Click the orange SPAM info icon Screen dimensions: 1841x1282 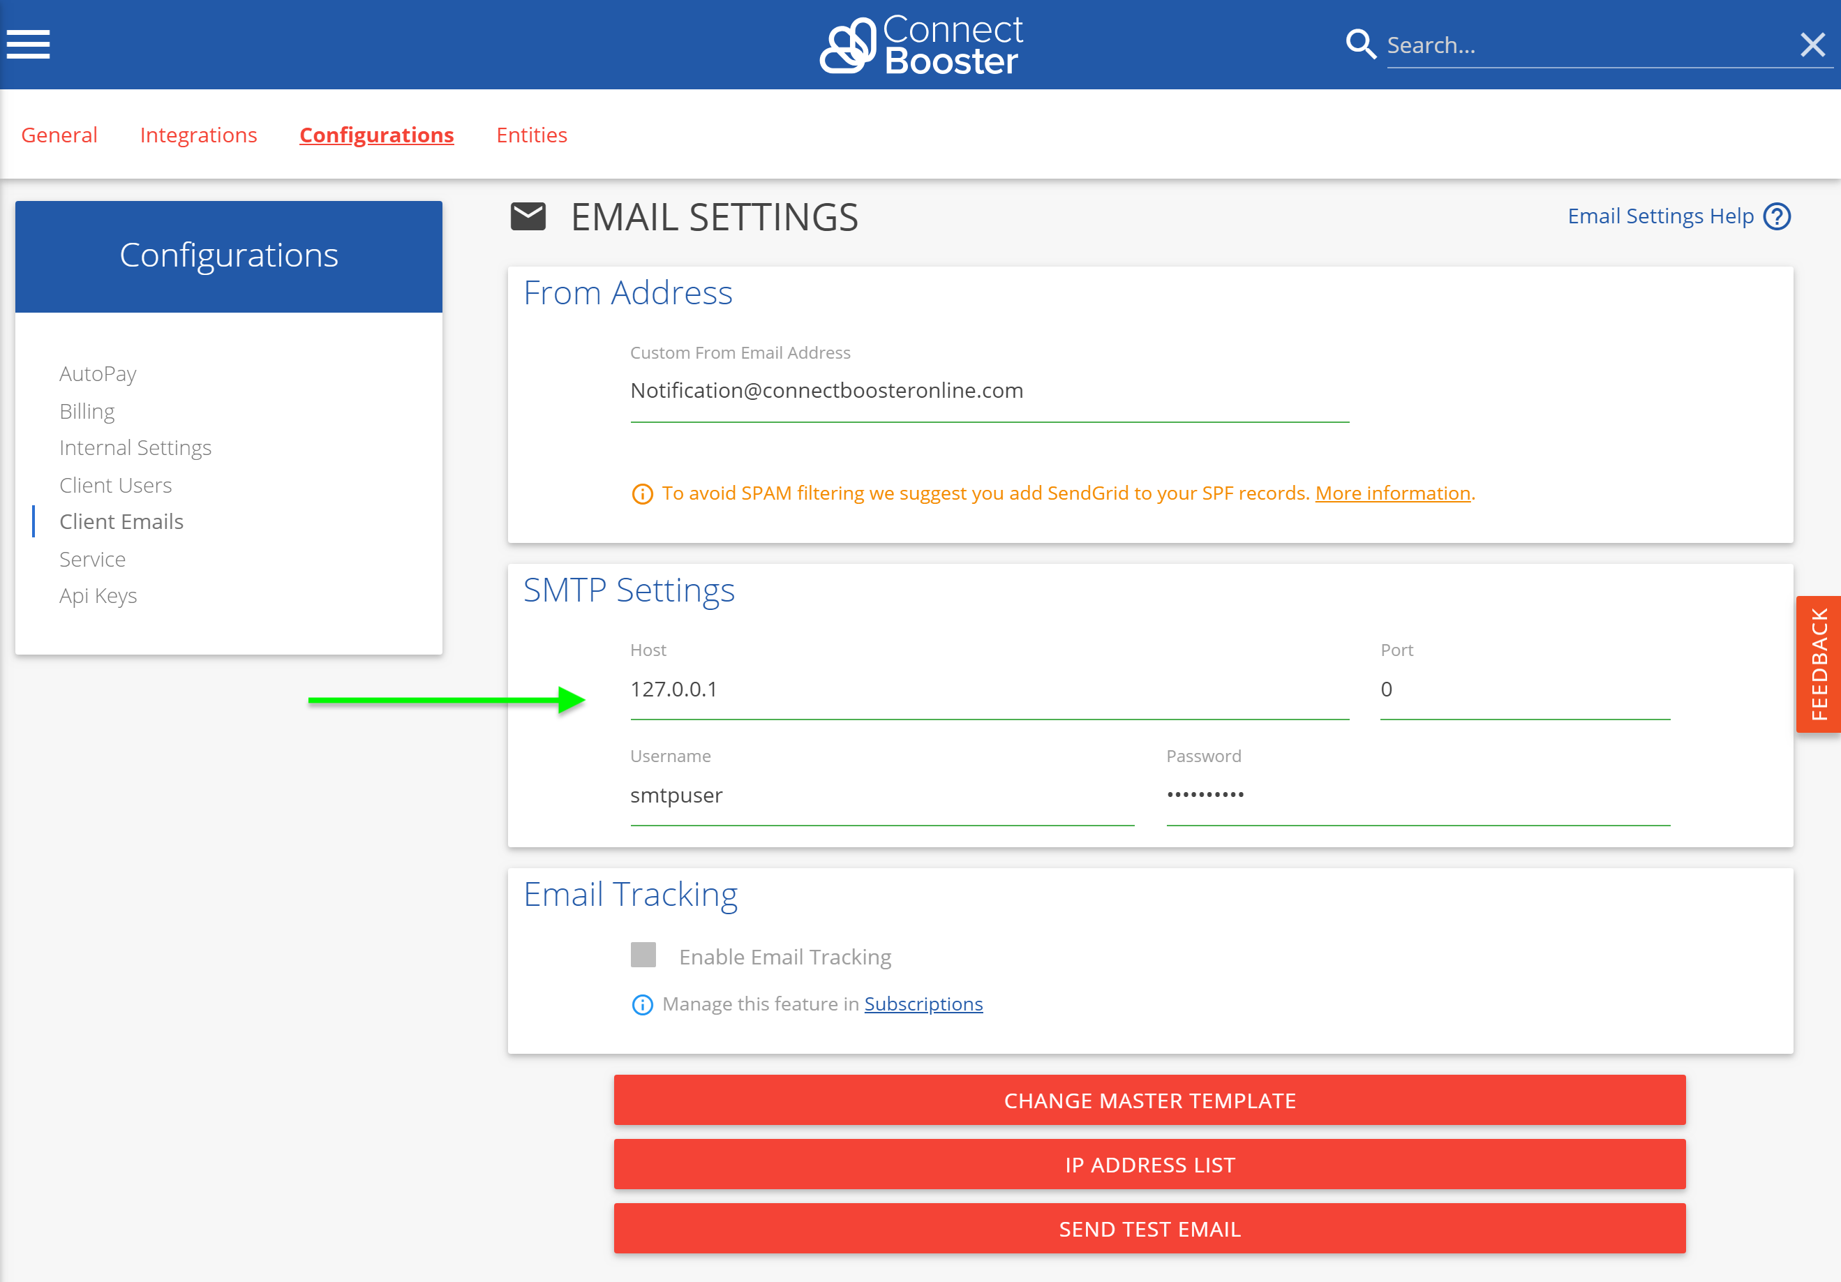coord(642,494)
